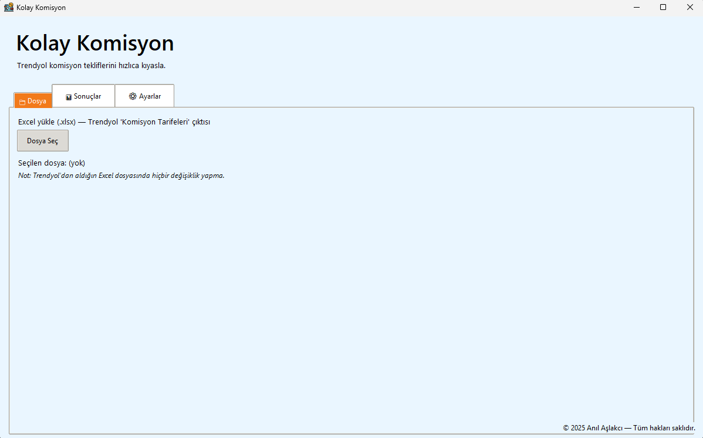Open the Ayarlar tab
This screenshot has width=703, height=438.
pos(144,96)
